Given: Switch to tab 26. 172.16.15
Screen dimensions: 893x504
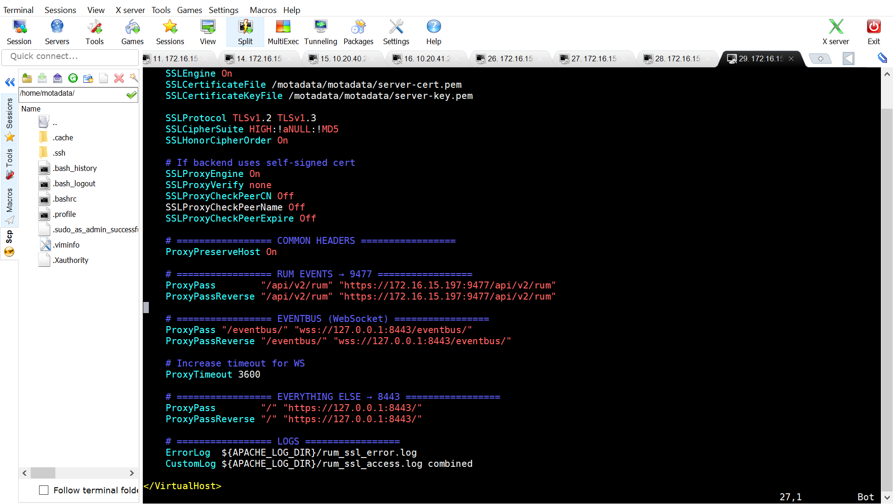Looking at the screenshot, I should 510,59.
